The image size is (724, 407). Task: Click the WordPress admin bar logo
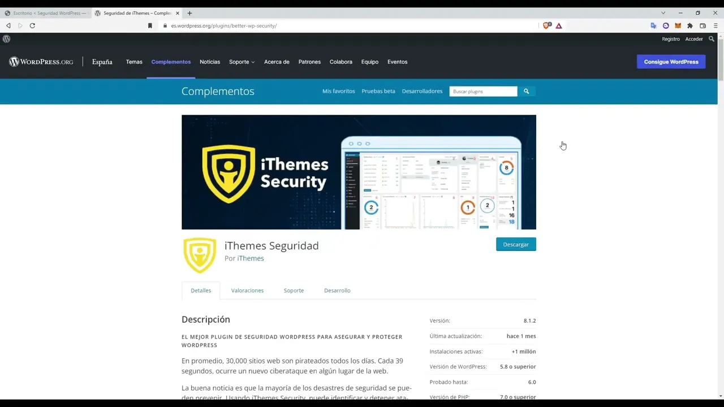(x=6, y=39)
